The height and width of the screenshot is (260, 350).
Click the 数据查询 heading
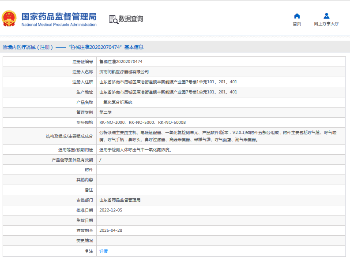coord(131,19)
